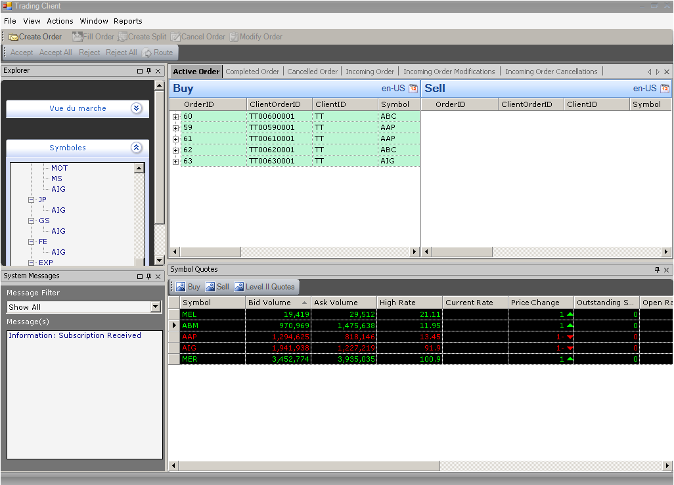Expand the Vue du marche section
This screenshot has height=485, width=674.
point(137,109)
